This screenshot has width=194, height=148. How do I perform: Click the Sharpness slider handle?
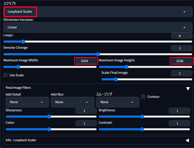[49, 117]
